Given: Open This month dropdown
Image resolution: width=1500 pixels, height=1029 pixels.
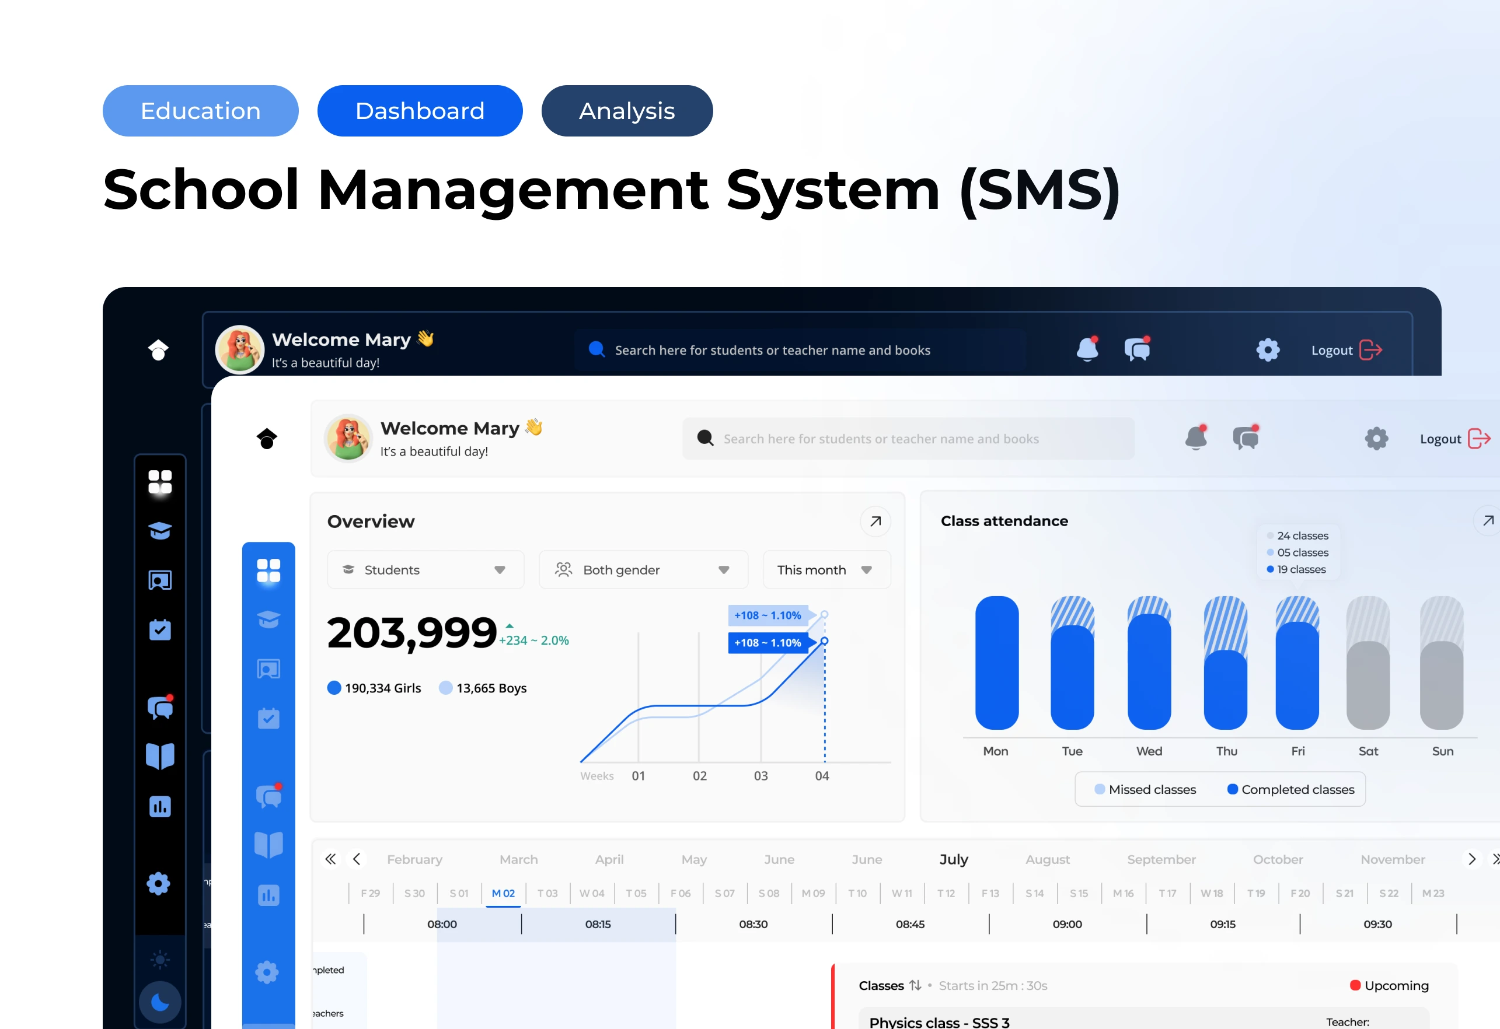Looking at the screenshot, I should tap(827, 570).
